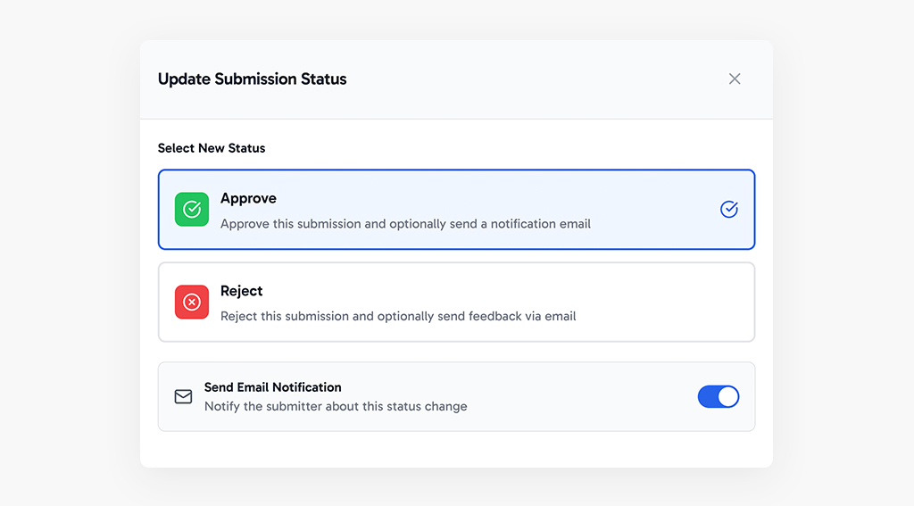Click the Approve option description text
This screenshot has height=506, width=914.
(405, 224)
